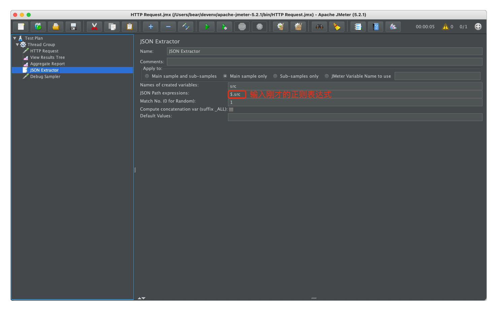Save the test plan using the disk icon

(73, 27)
